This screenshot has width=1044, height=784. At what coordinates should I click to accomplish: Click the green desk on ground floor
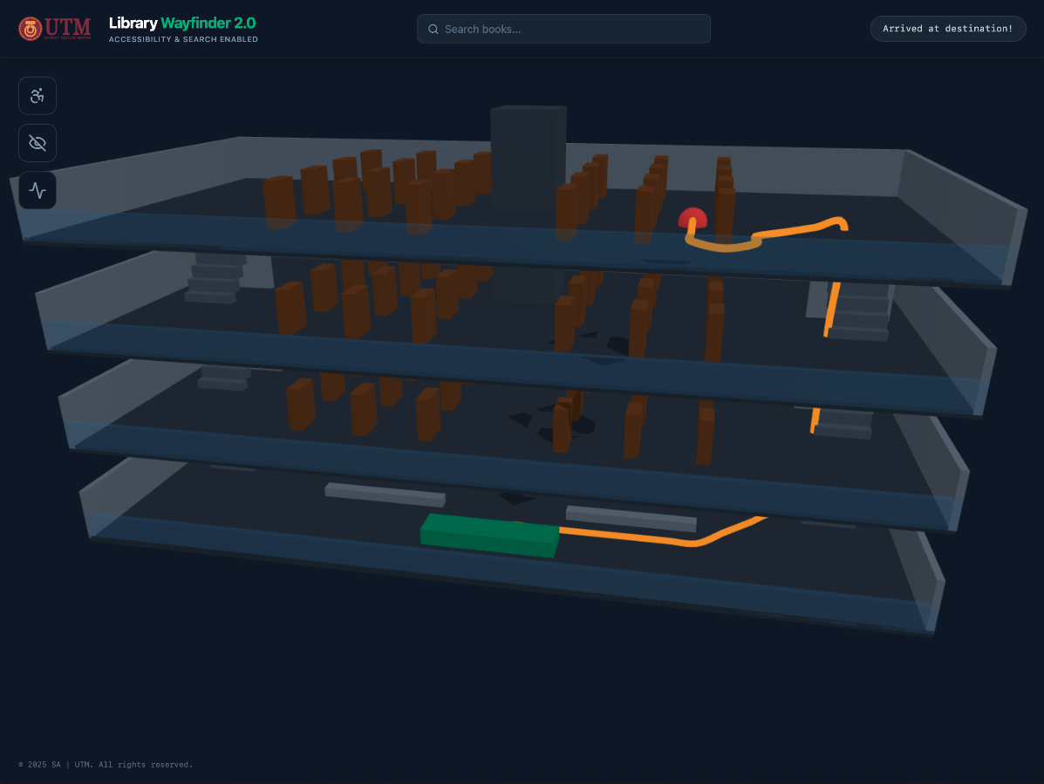point(488,535)
